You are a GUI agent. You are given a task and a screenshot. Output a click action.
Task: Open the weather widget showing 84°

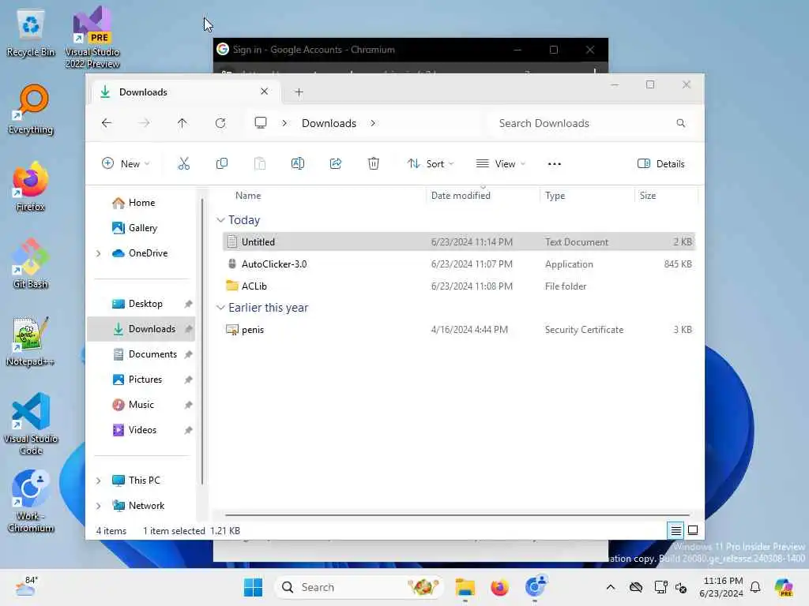[26, 586]
